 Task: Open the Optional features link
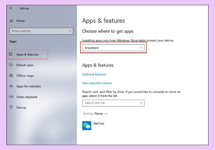94,74
